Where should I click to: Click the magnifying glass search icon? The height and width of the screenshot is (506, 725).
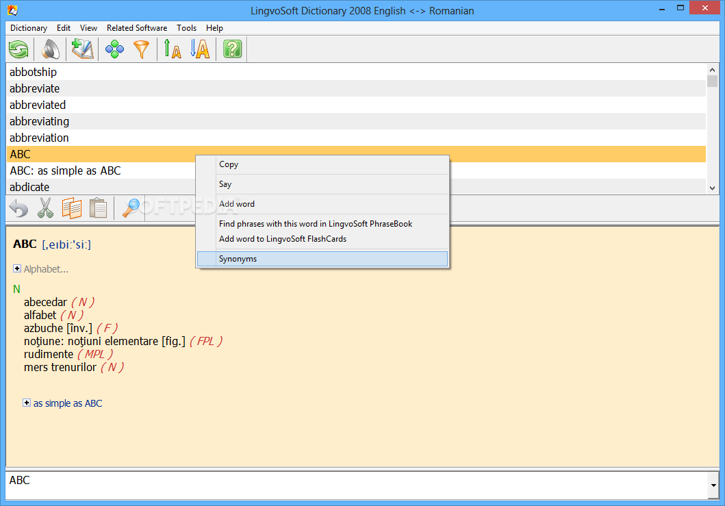pyautogui.click(x=131, y=208)
